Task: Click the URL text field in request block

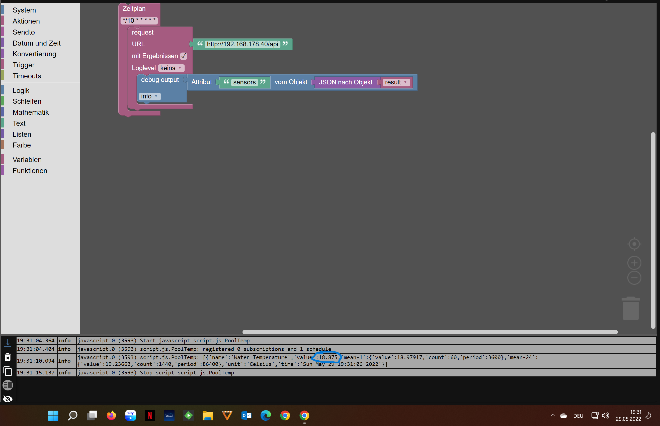Action: click(x=242, y=44)
